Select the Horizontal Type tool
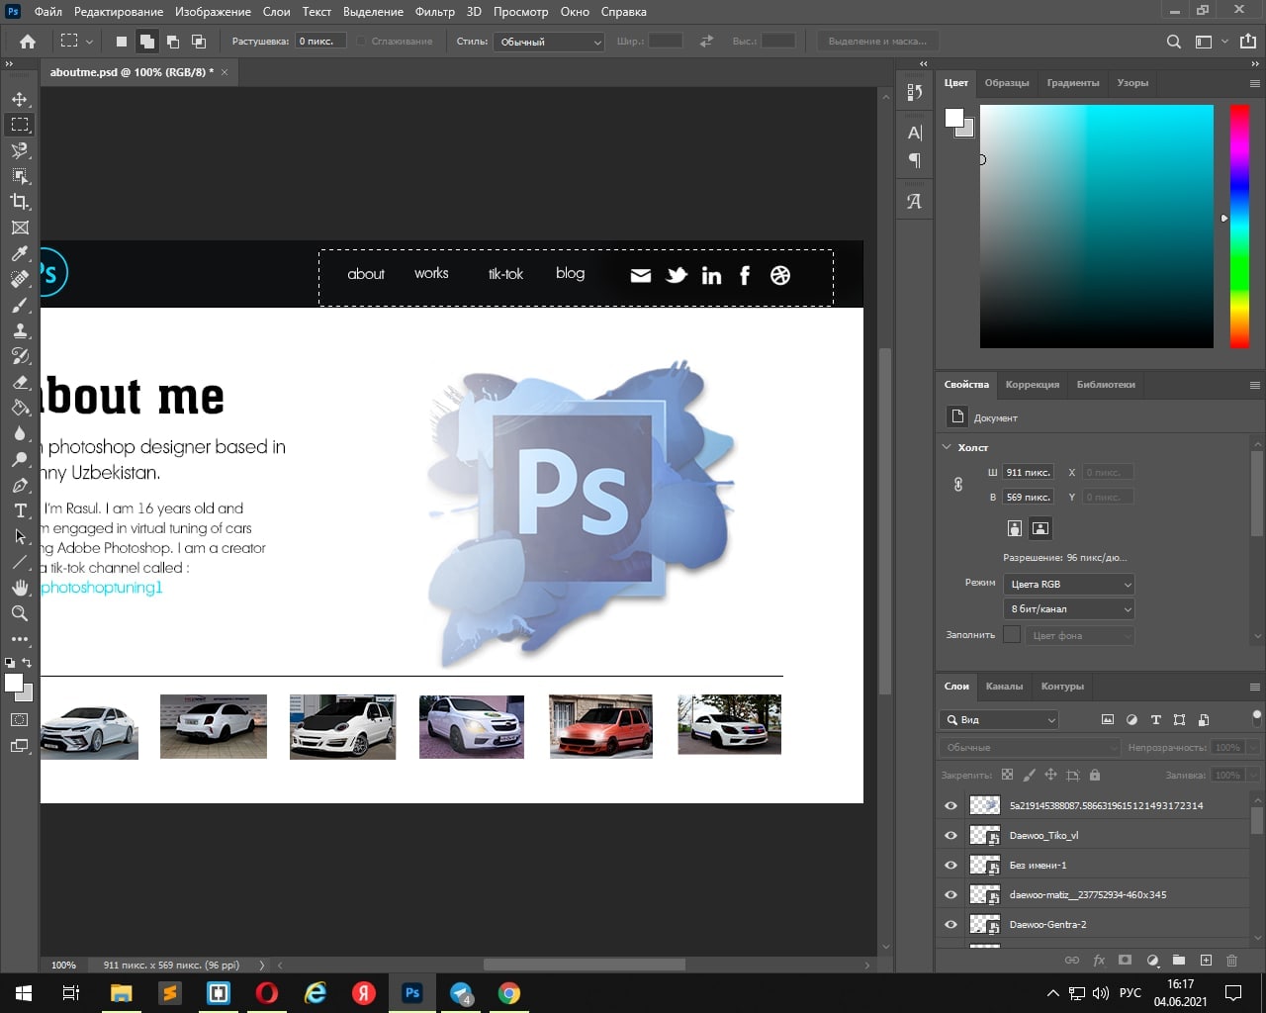The image size is (1266, 1013). click(20, 510)
